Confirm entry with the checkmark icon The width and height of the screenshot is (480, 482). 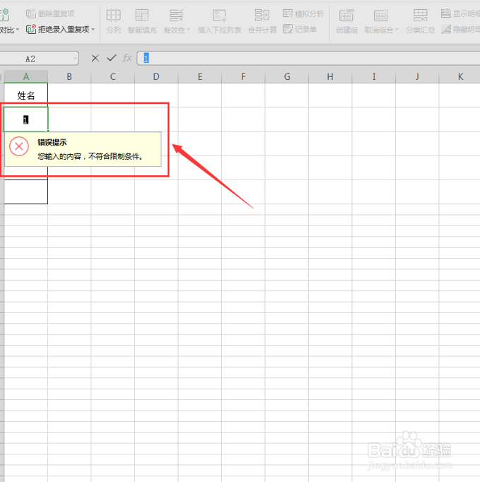tap(111, 58)
